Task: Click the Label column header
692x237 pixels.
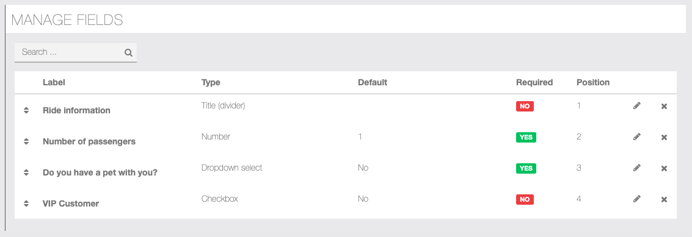Action: point(54,82)
